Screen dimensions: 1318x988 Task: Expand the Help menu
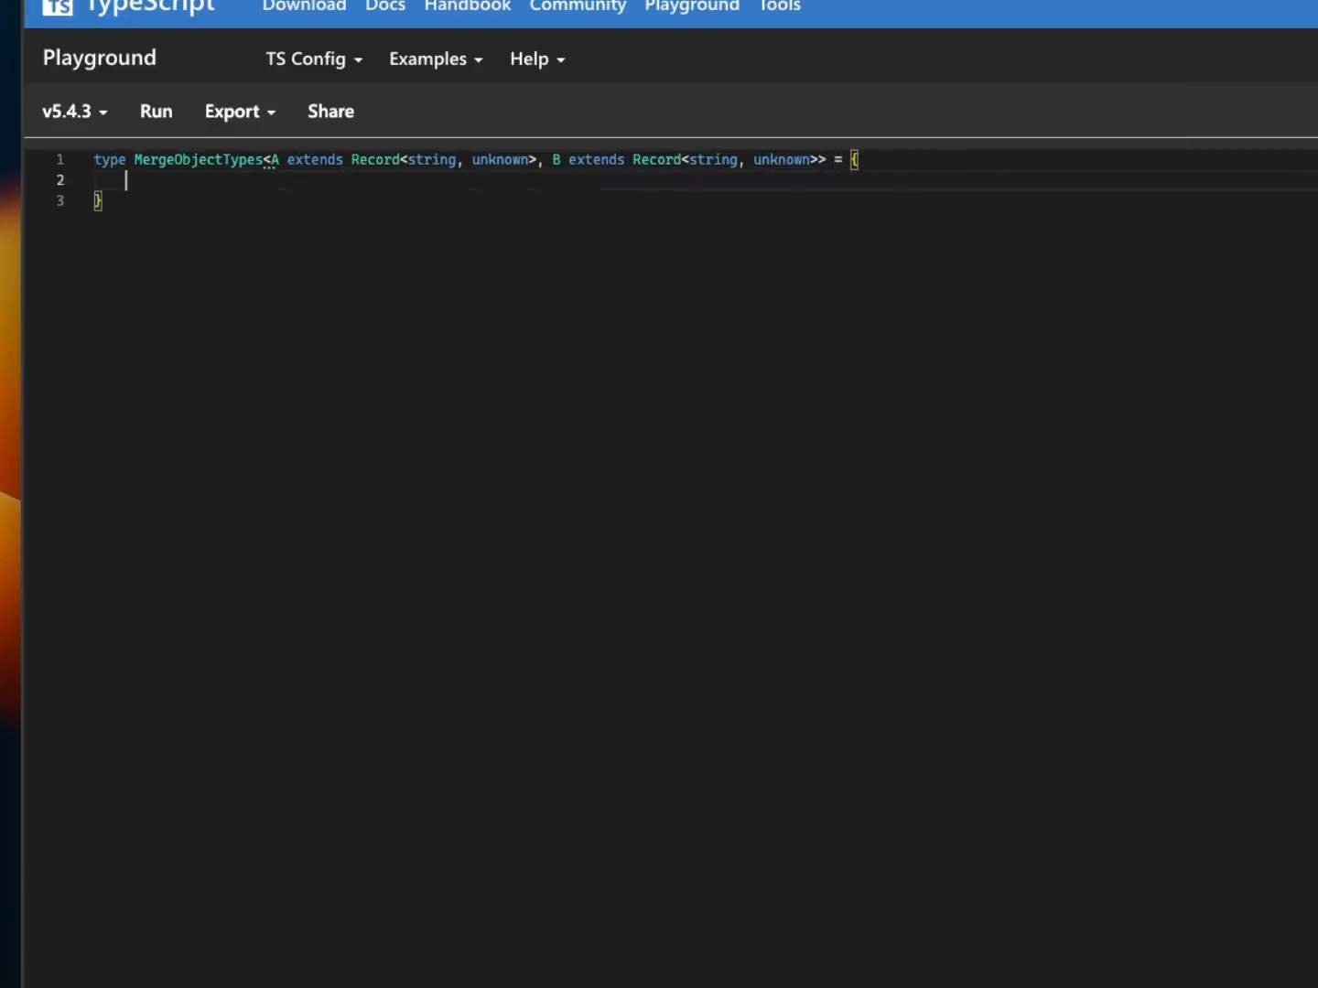(536, 59)
